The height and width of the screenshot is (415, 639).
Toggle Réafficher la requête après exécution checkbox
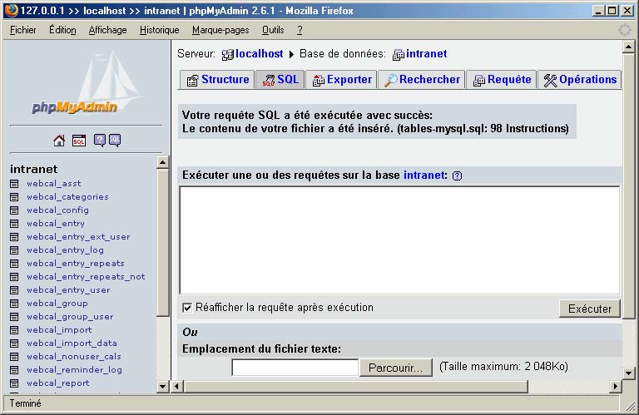tap(187, 308)
